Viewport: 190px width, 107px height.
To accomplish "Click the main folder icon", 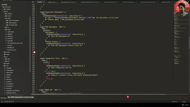I will [x=6, y=59].
